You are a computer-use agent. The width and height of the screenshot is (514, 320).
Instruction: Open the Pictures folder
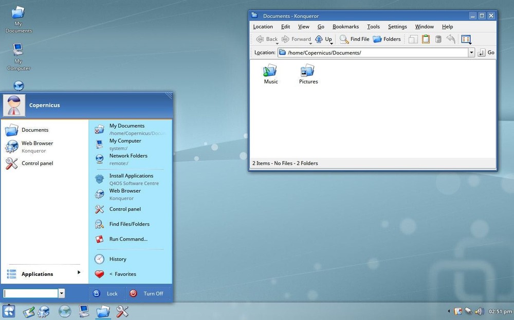[308, 72]
